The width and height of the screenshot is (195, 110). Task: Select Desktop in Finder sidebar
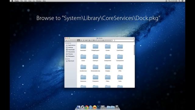click(x=69, y=47)
